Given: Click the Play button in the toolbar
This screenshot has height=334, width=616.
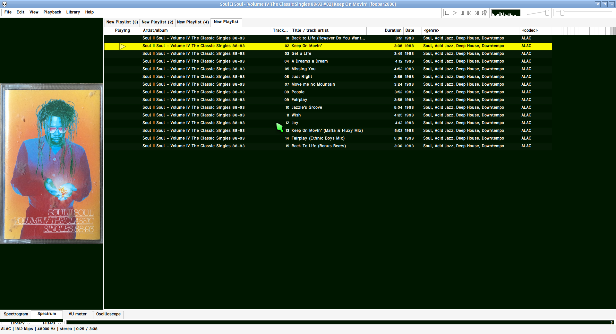Looking at the screenshot, I should (x=455, y=13).
